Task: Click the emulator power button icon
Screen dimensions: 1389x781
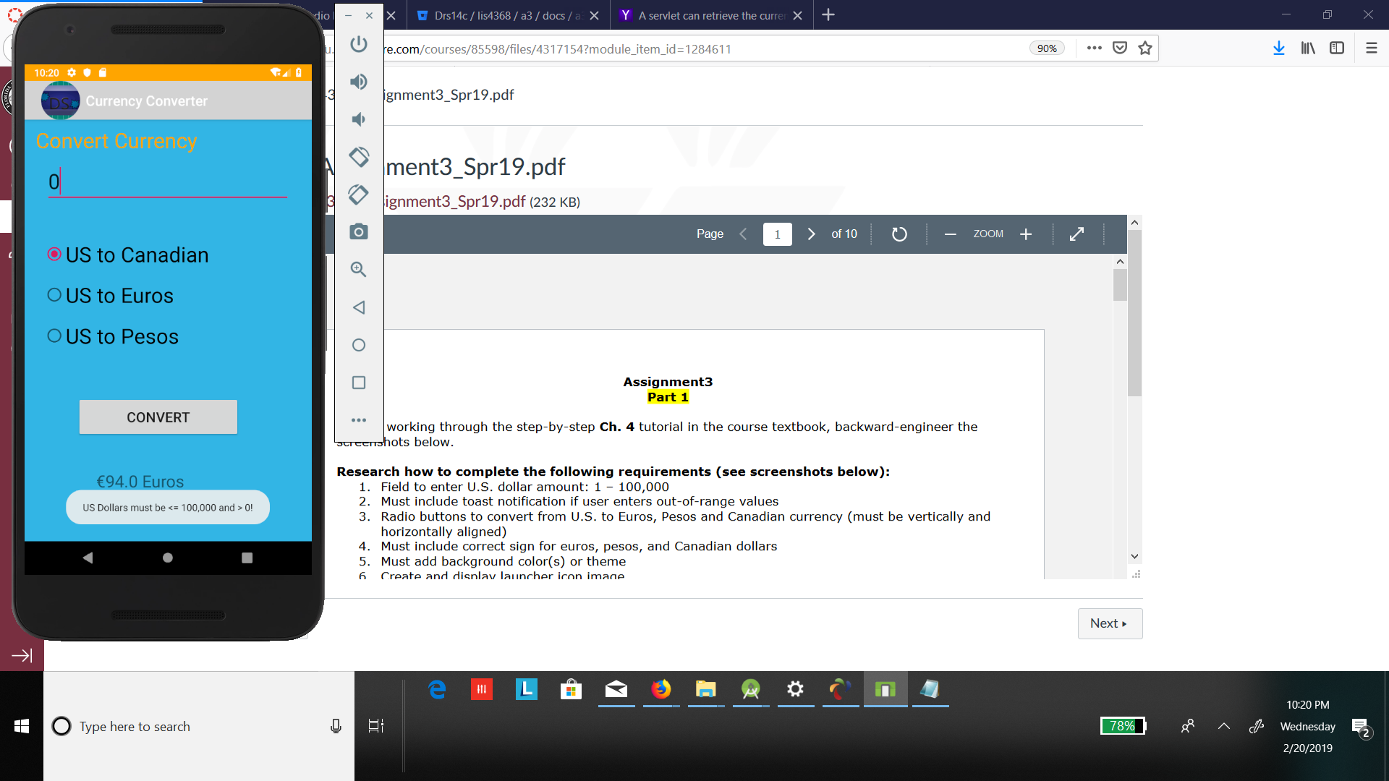Action: coord(359,44)
